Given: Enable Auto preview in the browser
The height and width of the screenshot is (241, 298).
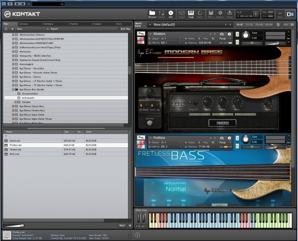Looking at the screenshot, I should coord(122,226).
